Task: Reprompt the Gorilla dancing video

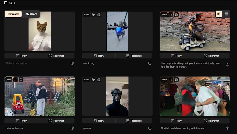Action: point(211,121)
